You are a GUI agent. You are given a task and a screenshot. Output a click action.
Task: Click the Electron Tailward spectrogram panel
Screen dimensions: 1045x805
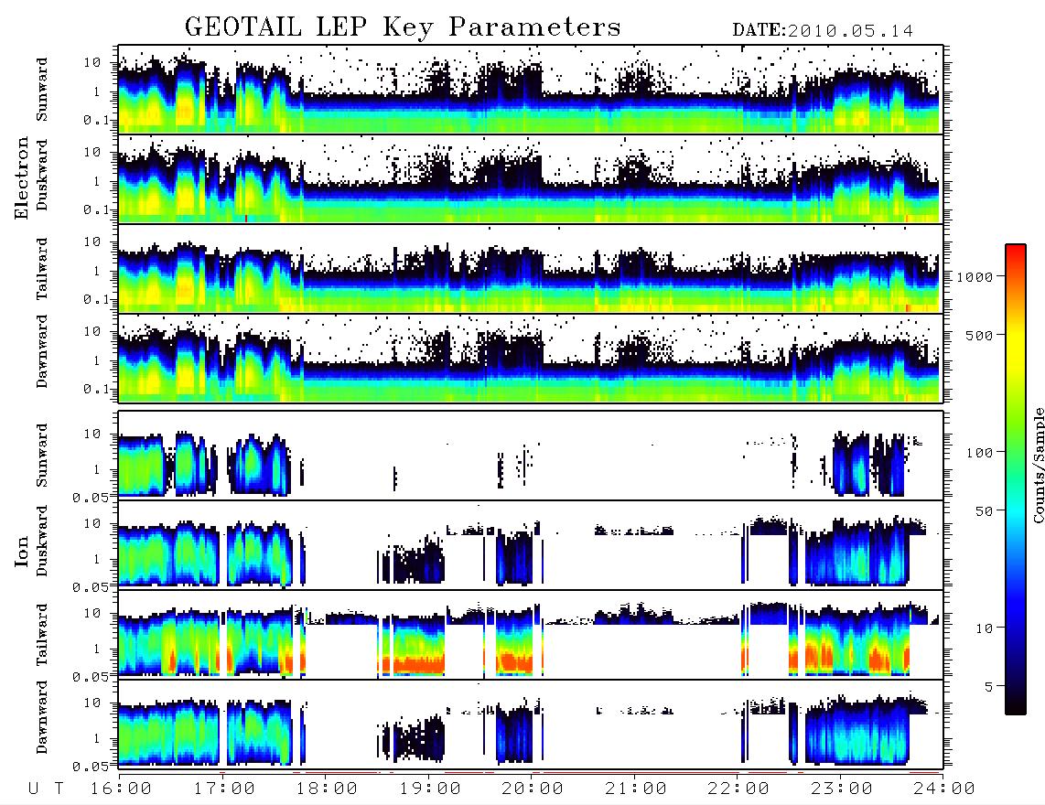[531, 269]
